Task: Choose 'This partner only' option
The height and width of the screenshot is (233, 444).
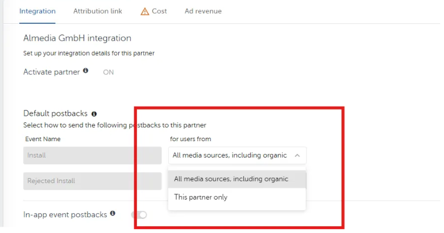Action: 237,197
